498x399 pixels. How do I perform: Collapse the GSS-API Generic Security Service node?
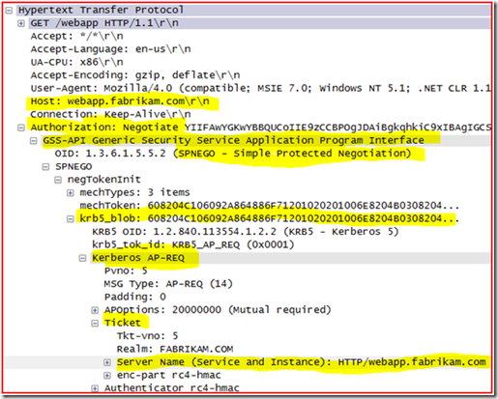[33, 141]
